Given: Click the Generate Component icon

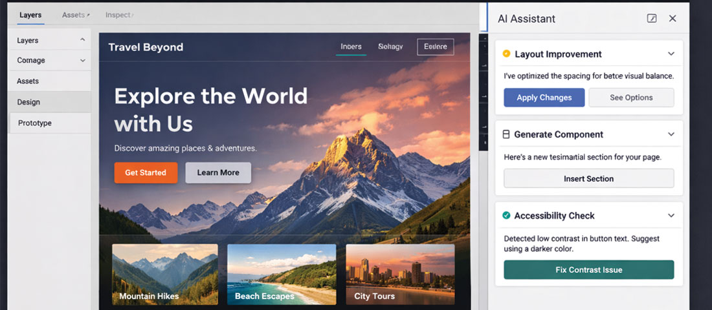Looking at the screenshot, I should pos(506,134).
